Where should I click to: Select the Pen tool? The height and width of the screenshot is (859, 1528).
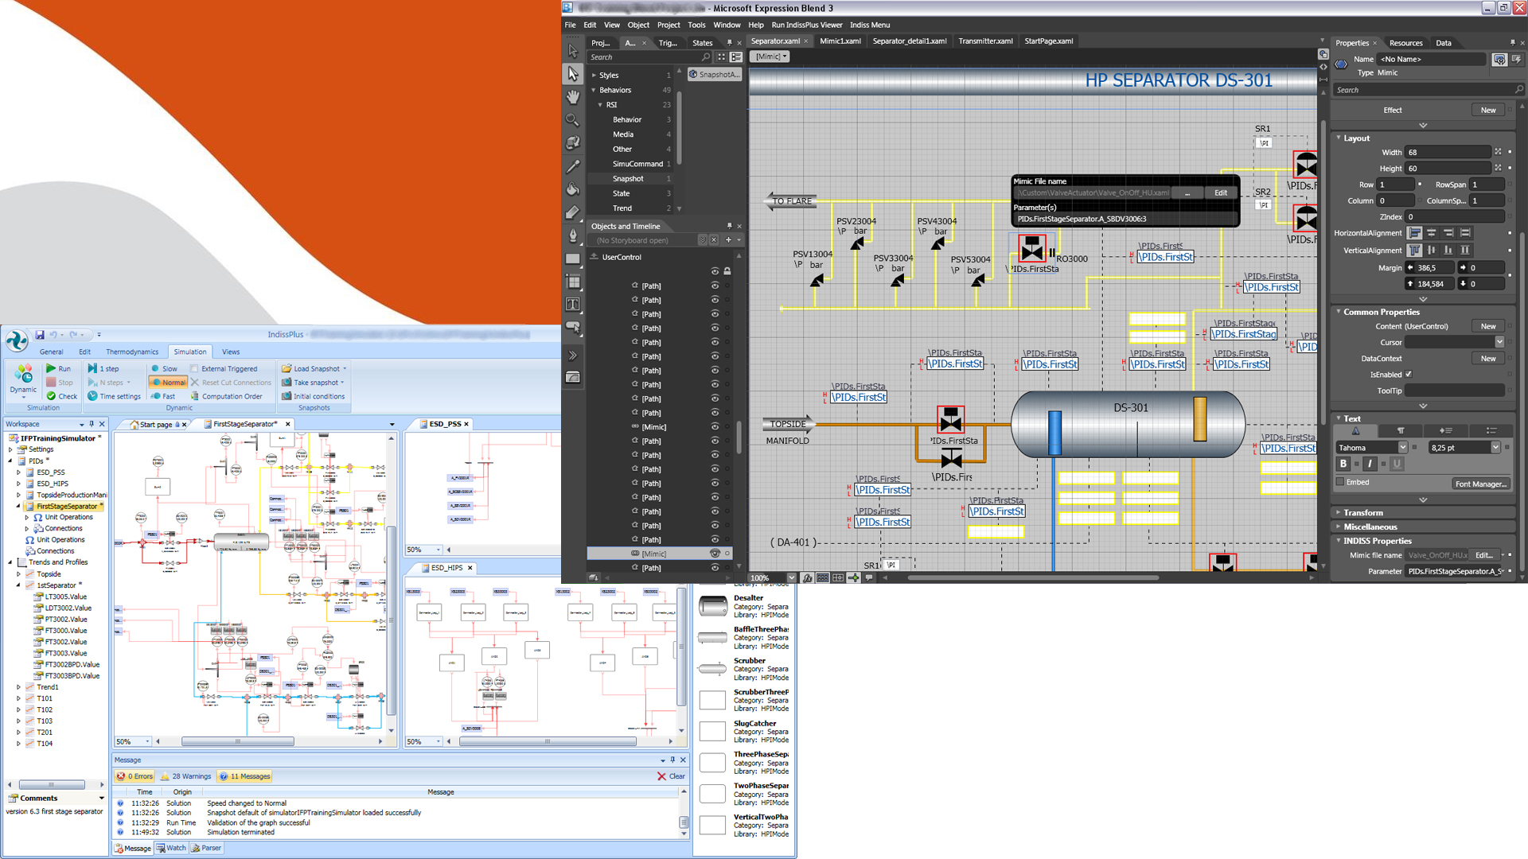pyautogui.click(x=573, y=235)
